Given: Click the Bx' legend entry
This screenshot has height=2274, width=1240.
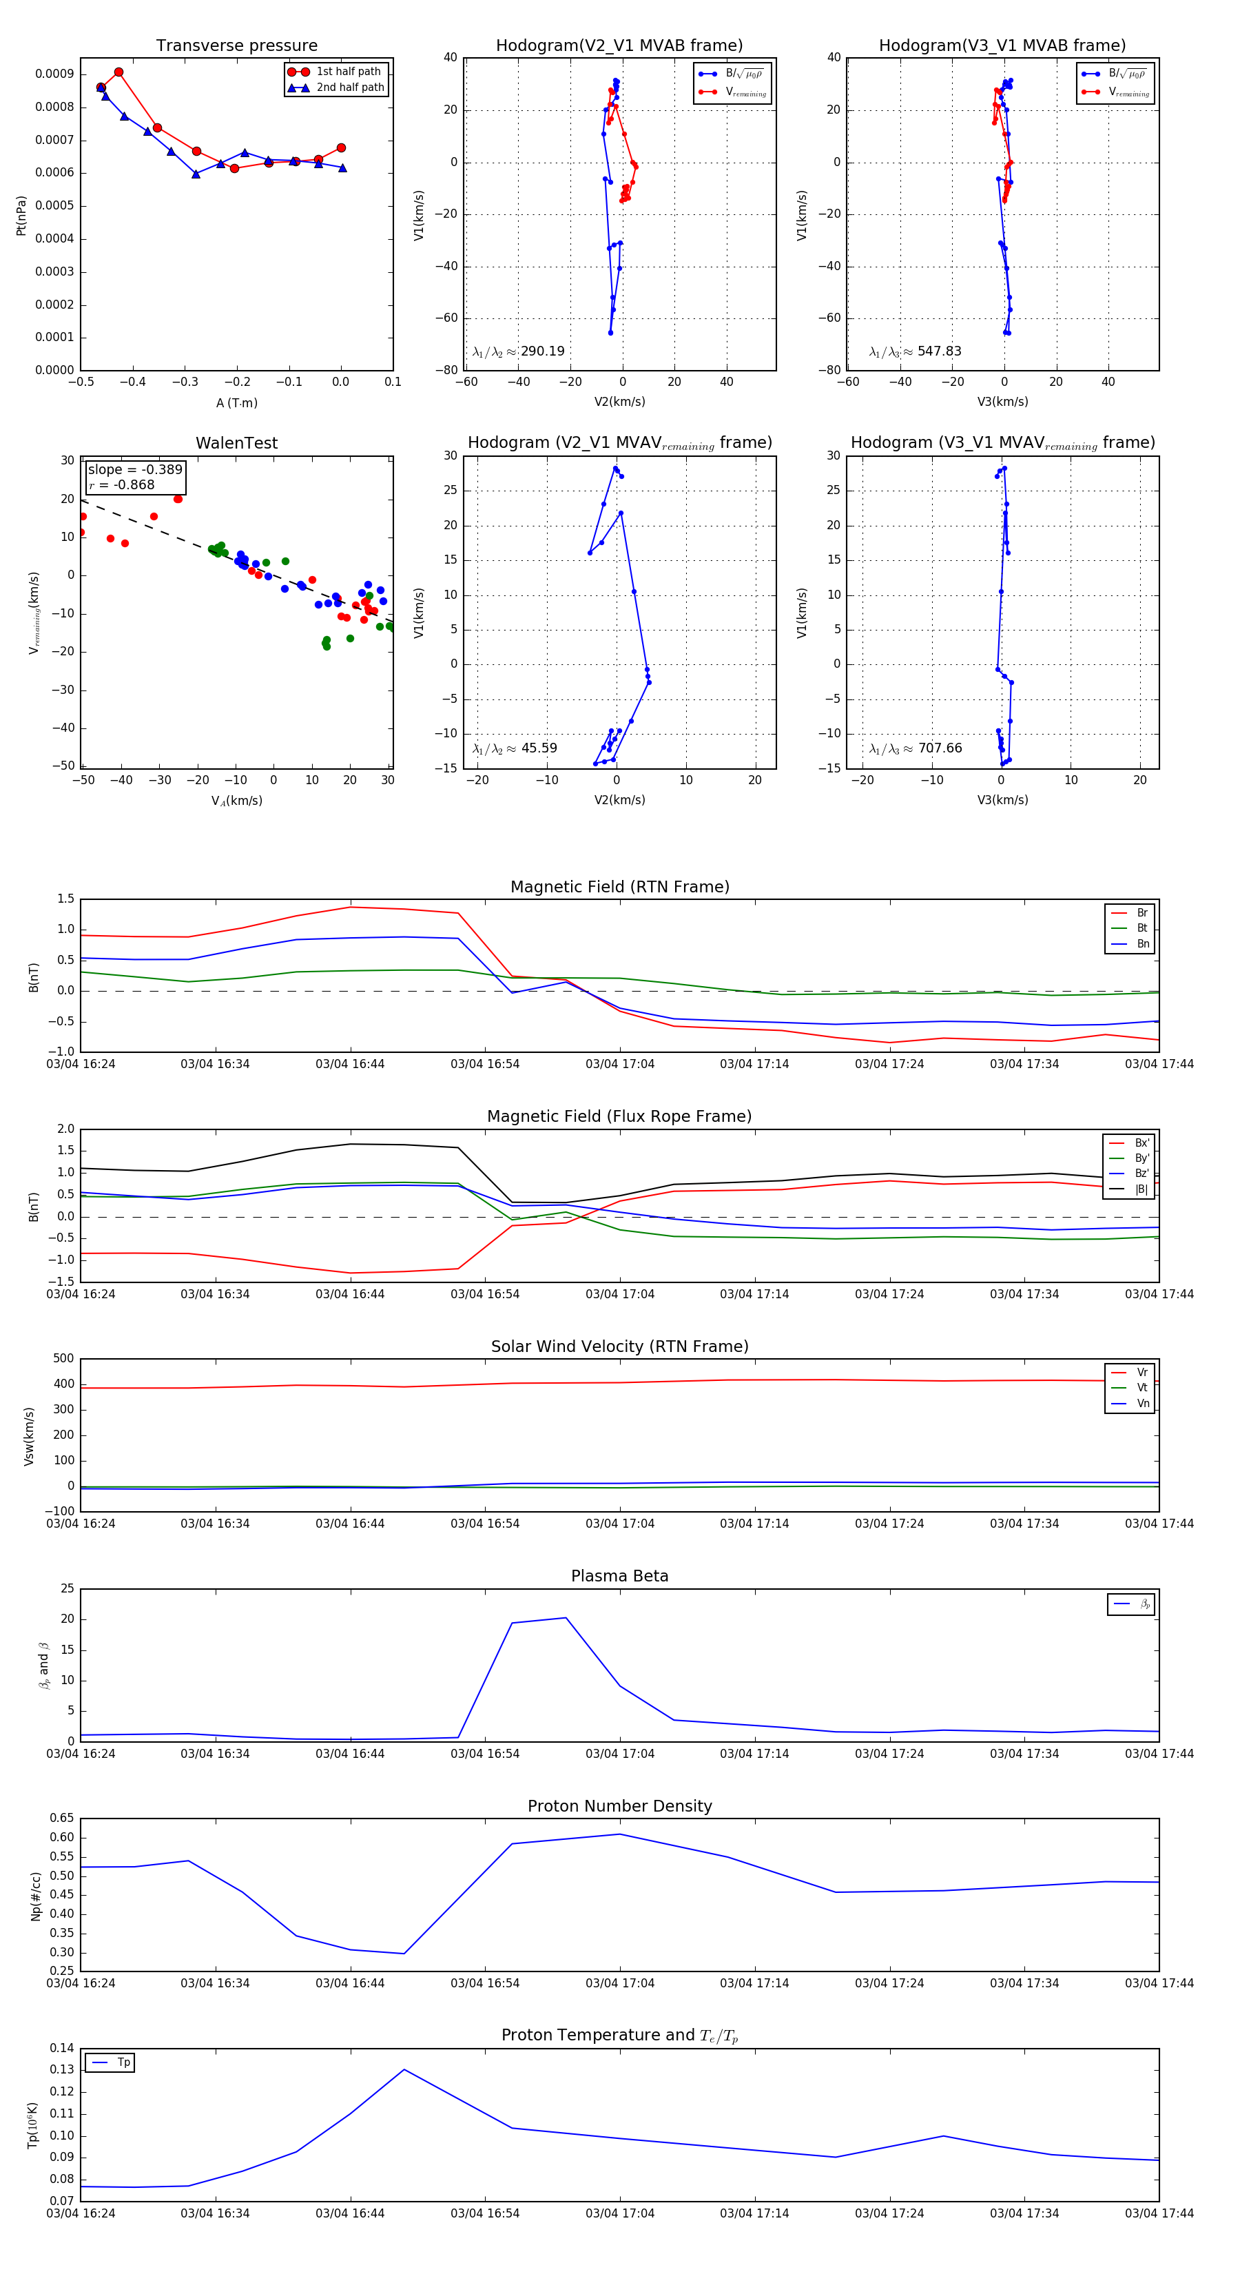Looking at the screenshot, I should [x=1129, y=1143].
